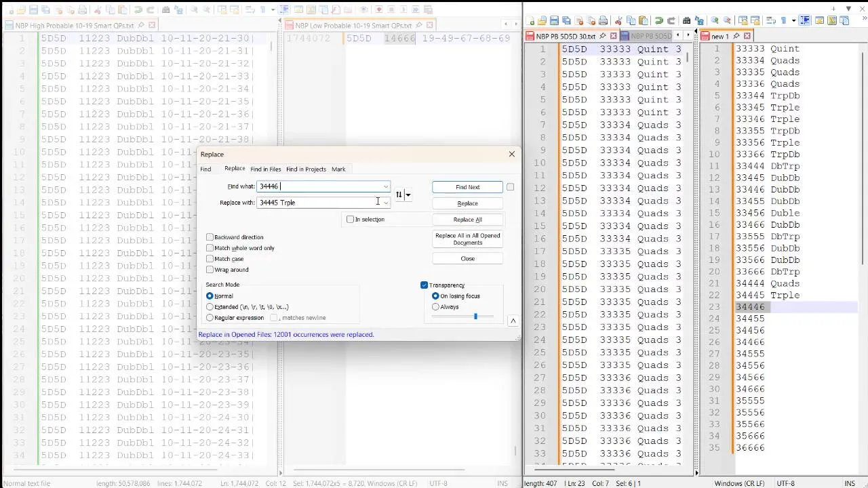868x488 pixels.
Task: Click Find Next button
Action: coord(467,187)
